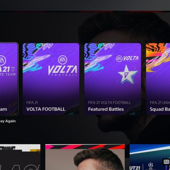The width and height of the screenshot is (170, 170).
Task: Click the FIFA 21 subtitle on VOLTA card
Action: (32, 103)
